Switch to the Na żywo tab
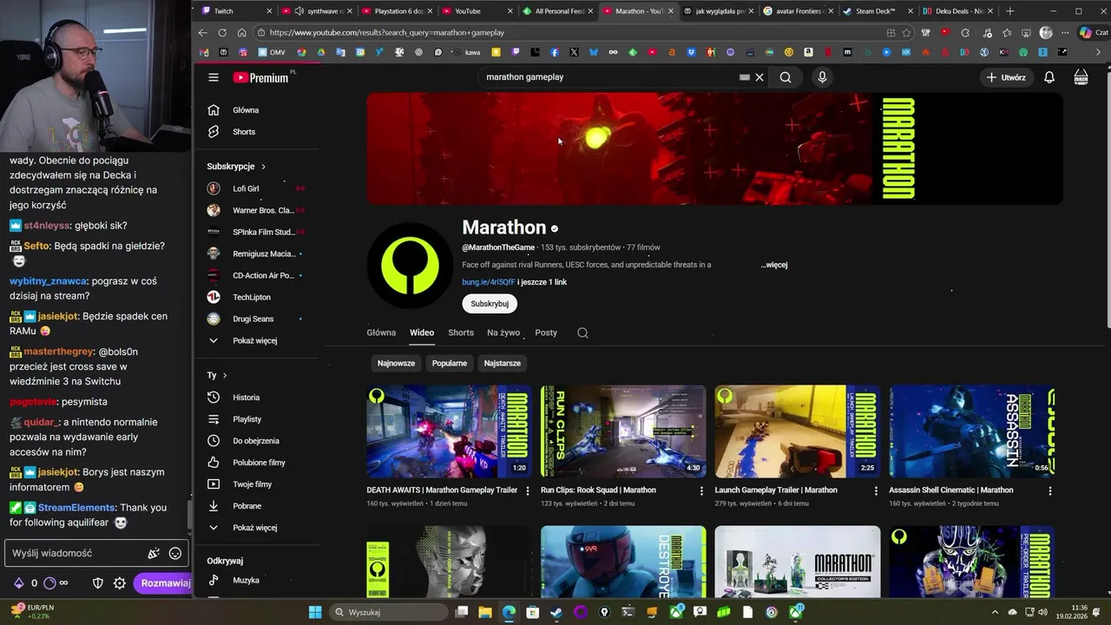The image size is (1111, 625). coord(503,332)
